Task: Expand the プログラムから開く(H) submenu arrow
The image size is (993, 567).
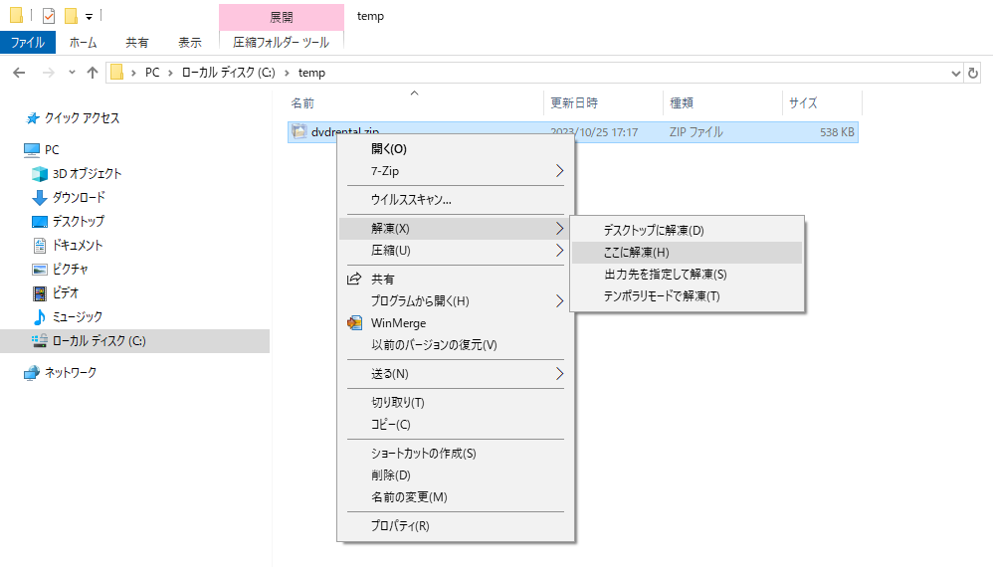Action: 559,301
